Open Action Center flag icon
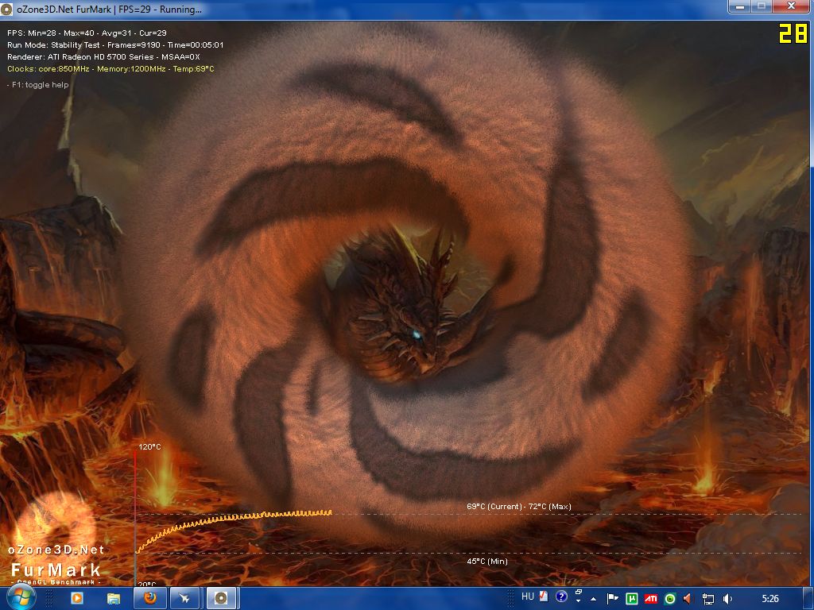The image size is (814, 610). (x=613, y=599)
